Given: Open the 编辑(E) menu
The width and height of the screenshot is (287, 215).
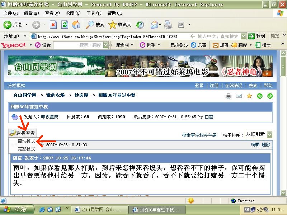Looking at the screenshot, I should 32,13.
